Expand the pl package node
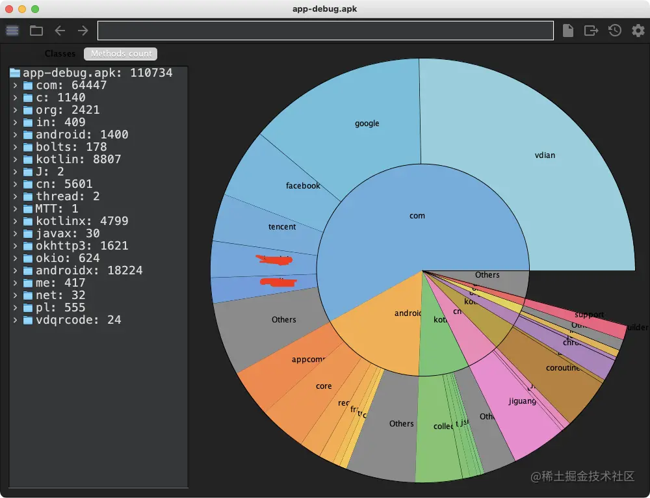The image size is (650, 498). coord(15,308)
